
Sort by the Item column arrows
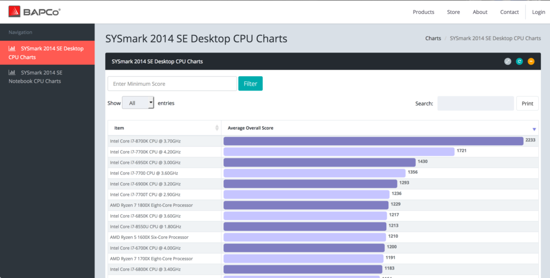[x=217, y=128]
